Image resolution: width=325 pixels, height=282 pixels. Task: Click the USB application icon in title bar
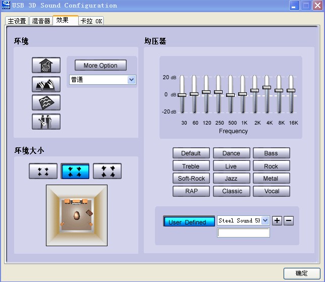coord(6,5)
